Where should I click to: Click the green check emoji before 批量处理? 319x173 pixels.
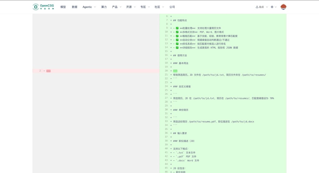(x=177, y=28)
